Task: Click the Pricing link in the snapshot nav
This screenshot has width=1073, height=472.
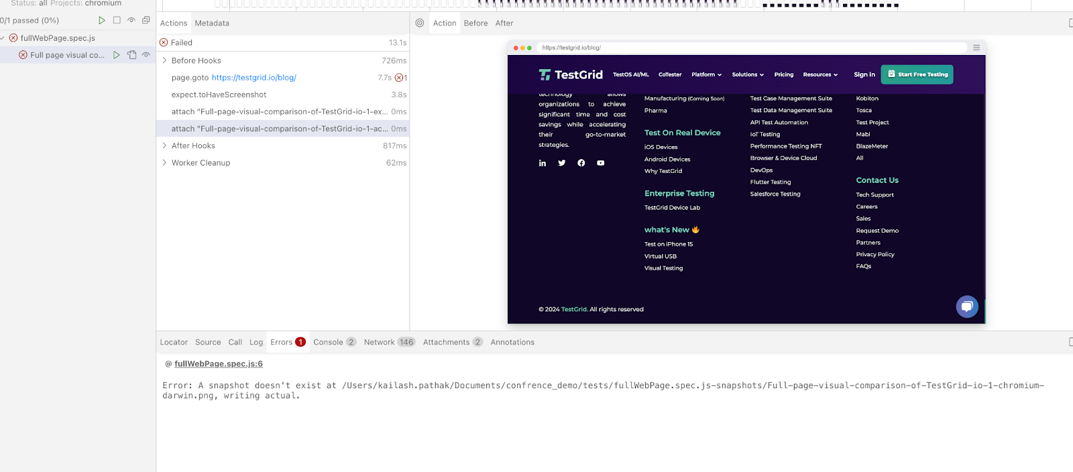Action: [x=784, y=74]
